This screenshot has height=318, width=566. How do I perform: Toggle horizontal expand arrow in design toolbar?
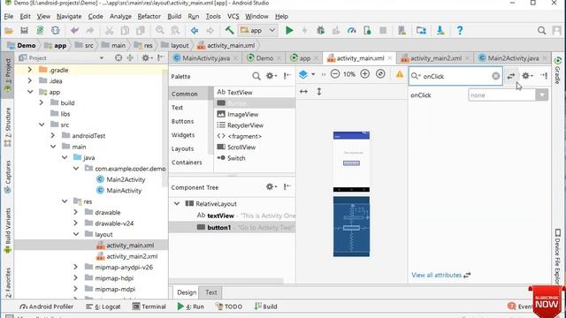(303, 92)
